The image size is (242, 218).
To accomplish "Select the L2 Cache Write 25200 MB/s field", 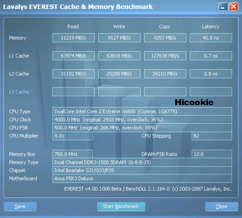I will [x=120, y=74].
